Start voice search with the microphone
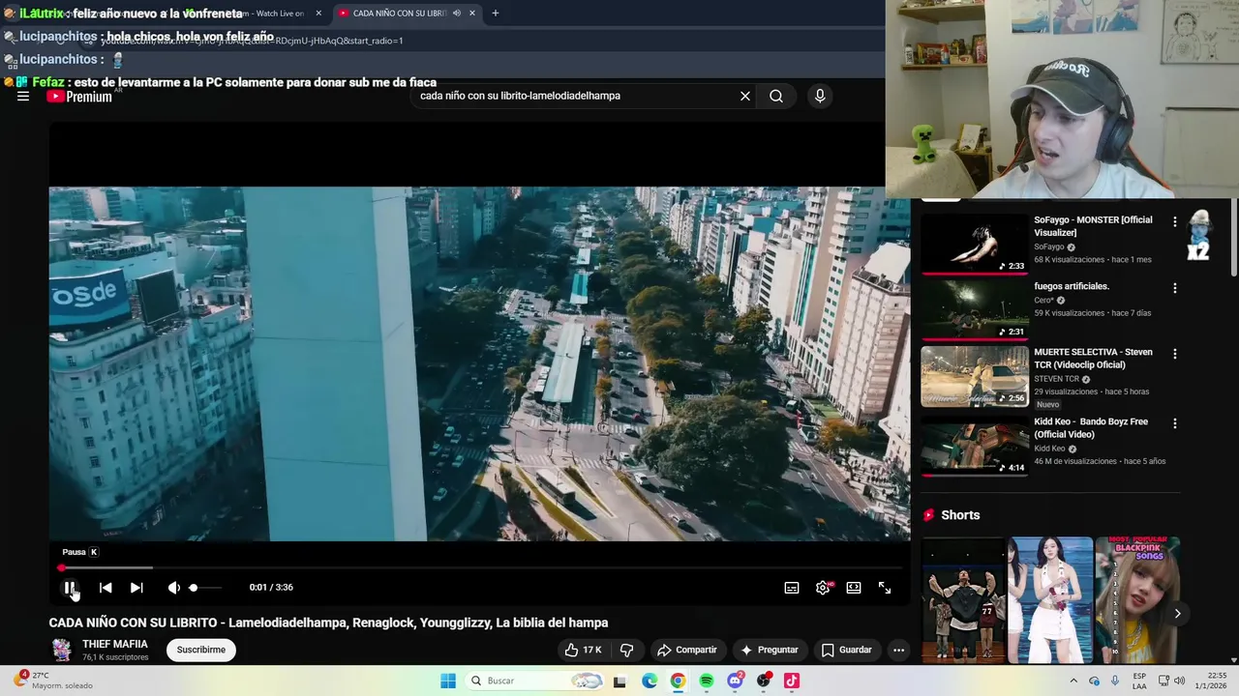The image size is (1239, 696). (x=820, y=96)
